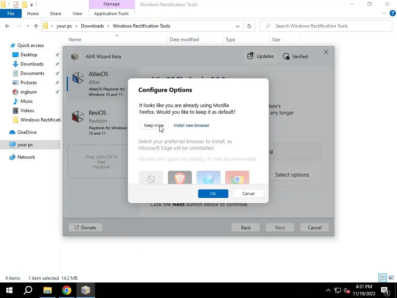
Task: Open Desktop in the navigation pane
Action: (x=29, y=55)
